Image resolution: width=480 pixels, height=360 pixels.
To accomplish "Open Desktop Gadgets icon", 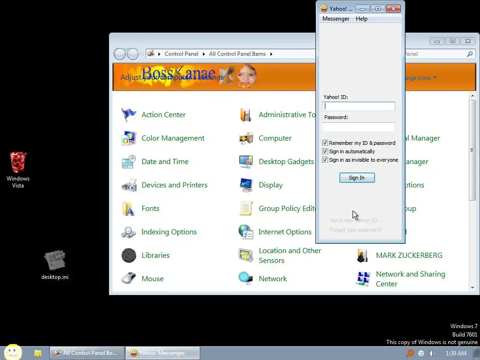I will 246,162.
